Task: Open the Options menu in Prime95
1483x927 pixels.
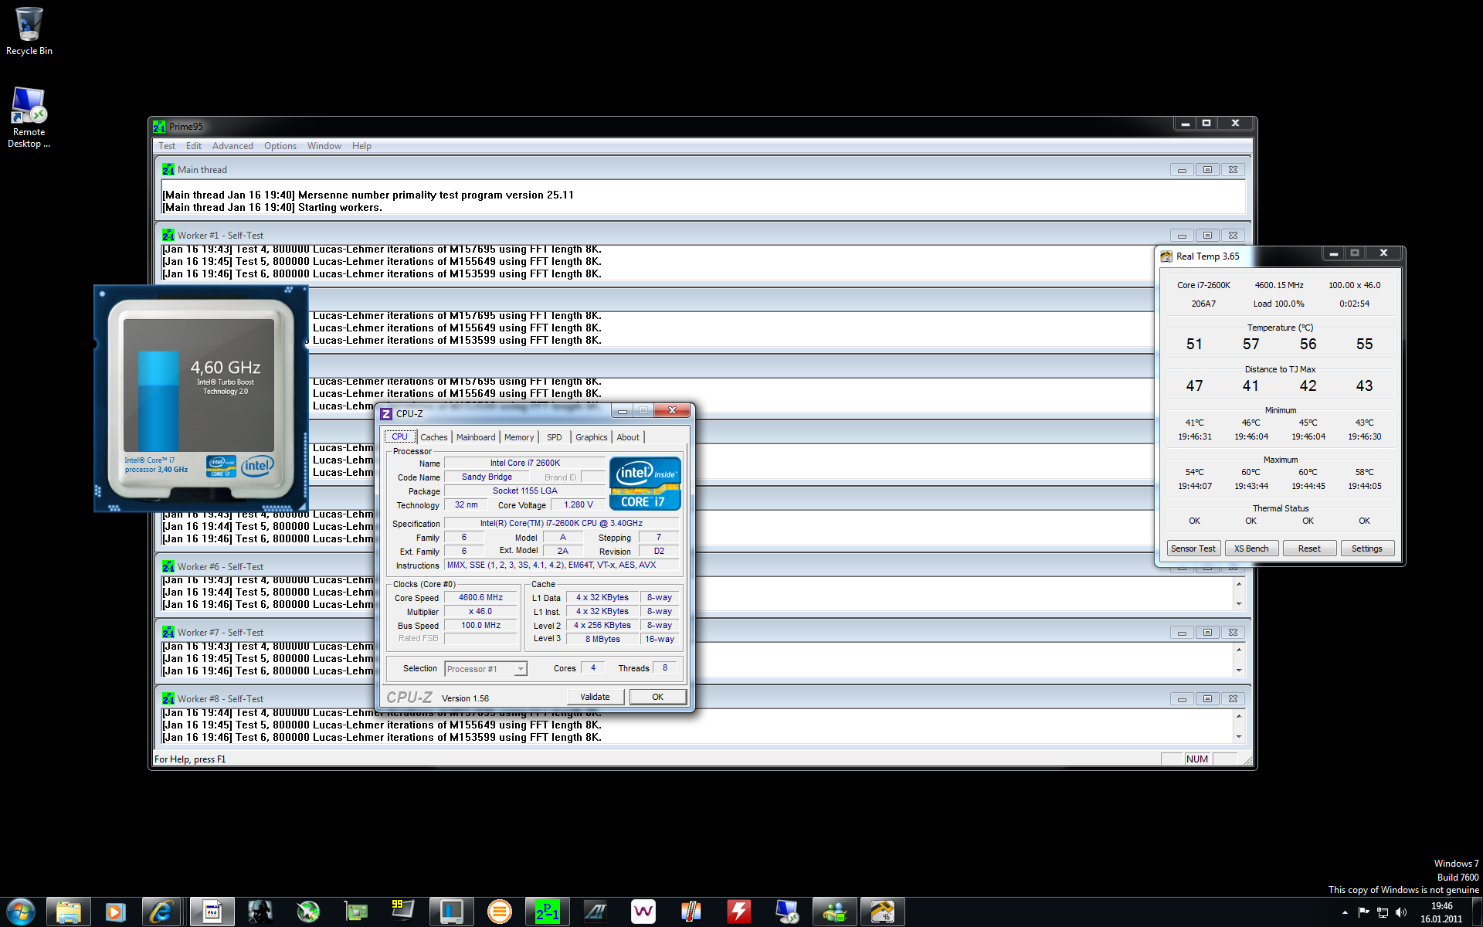Action: pos(280,146)
